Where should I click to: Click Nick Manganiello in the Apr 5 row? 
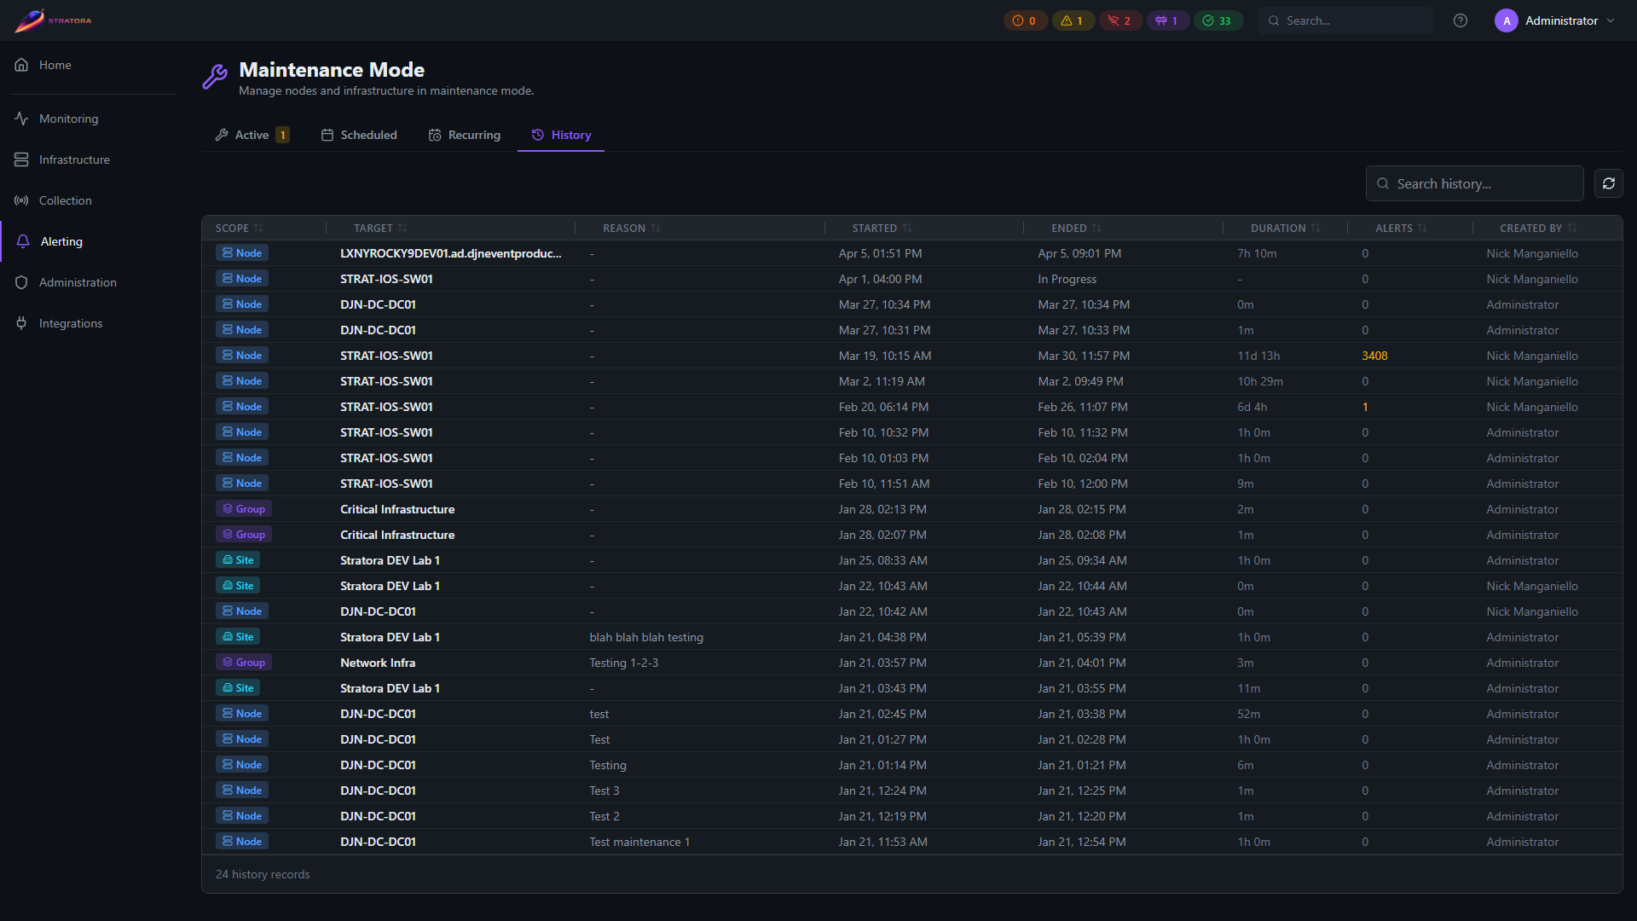point(1532,253)
